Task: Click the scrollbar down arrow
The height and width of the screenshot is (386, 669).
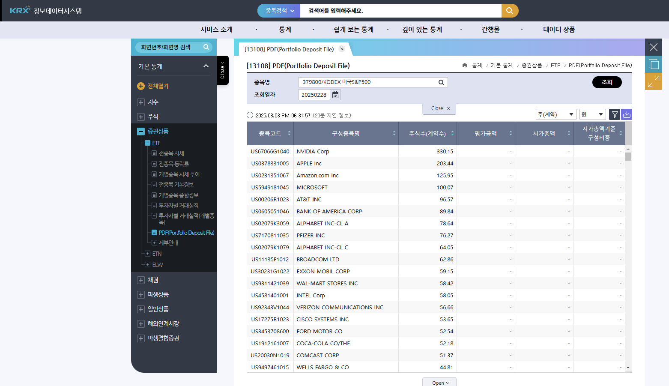Action: pos(628,368)
